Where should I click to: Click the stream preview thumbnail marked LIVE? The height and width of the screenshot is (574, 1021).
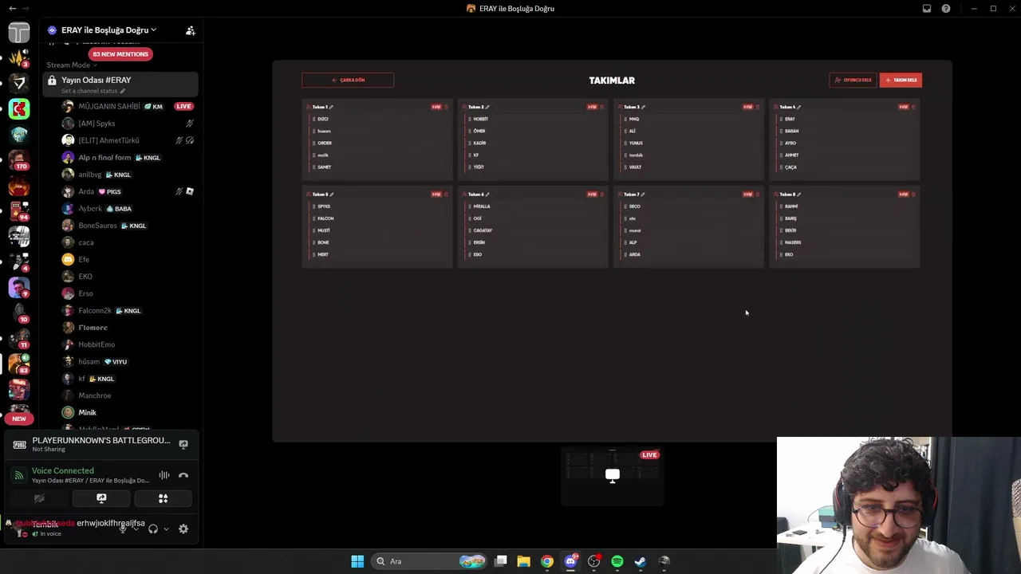click(x=612, y=476)
